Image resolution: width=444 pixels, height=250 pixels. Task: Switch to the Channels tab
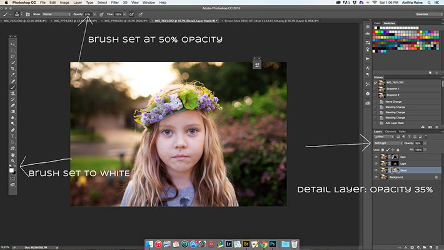(390, 132)
